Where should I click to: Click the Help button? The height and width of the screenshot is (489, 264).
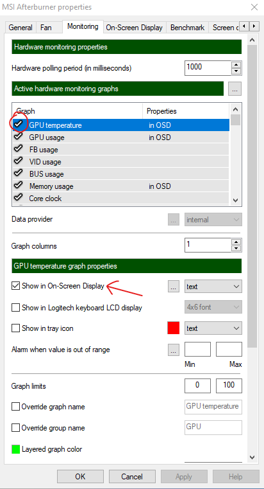tap(236, 477)
